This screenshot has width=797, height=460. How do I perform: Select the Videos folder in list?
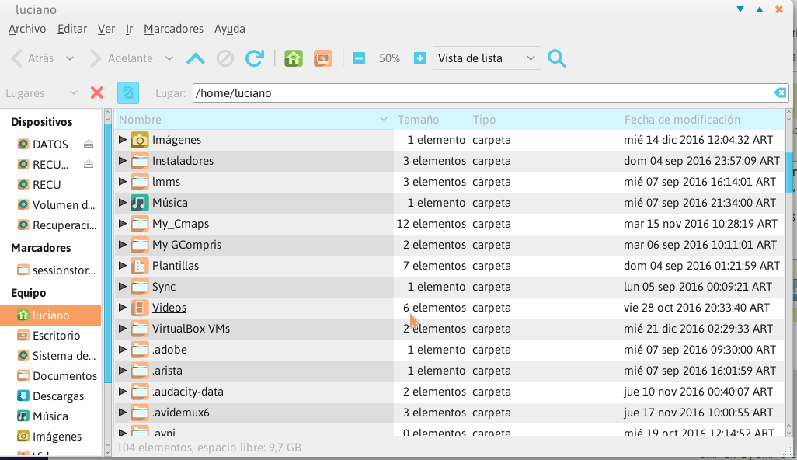pos(169,308)
